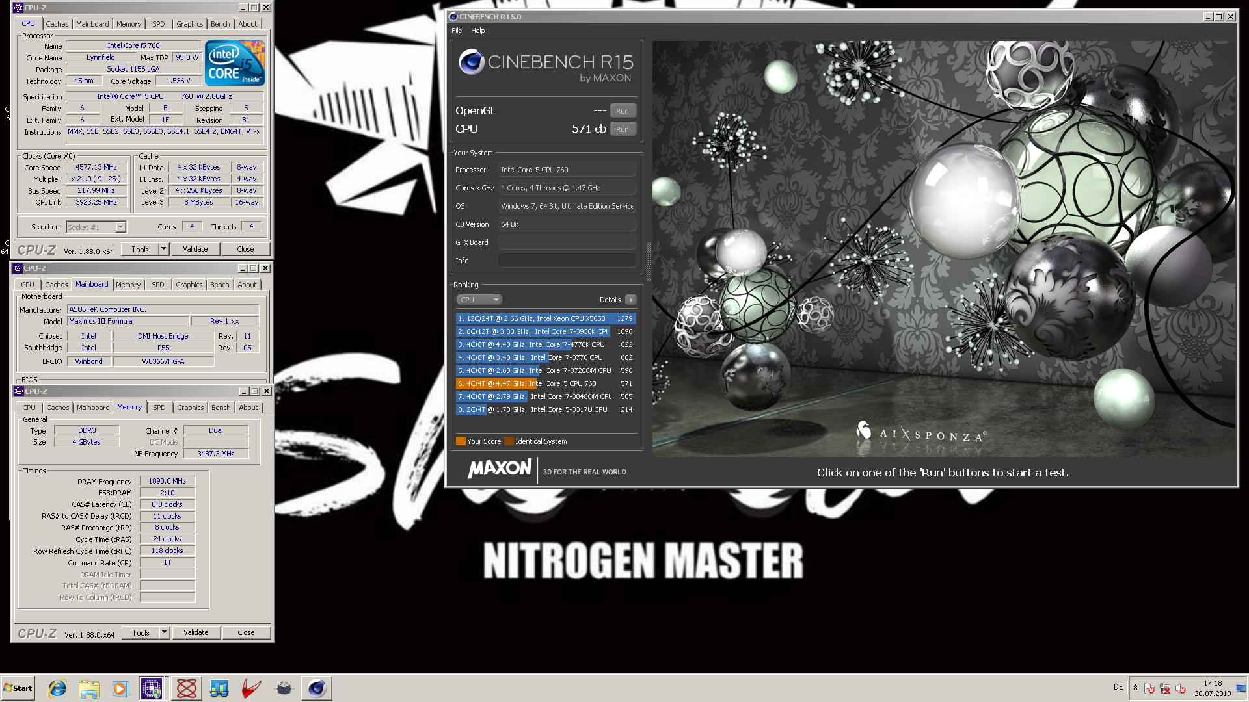Image resolution: width=1249 pixels, height=702 pixels.
Task: Open Tools dropdown arrow in CPU-Z processor window
Action: [163, 249]
